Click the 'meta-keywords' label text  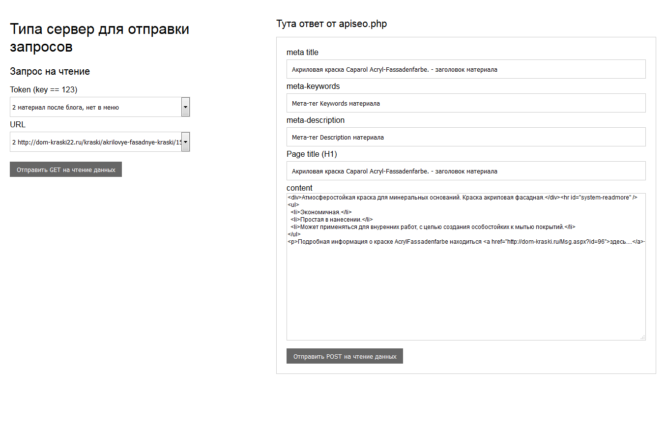(313, 86)
